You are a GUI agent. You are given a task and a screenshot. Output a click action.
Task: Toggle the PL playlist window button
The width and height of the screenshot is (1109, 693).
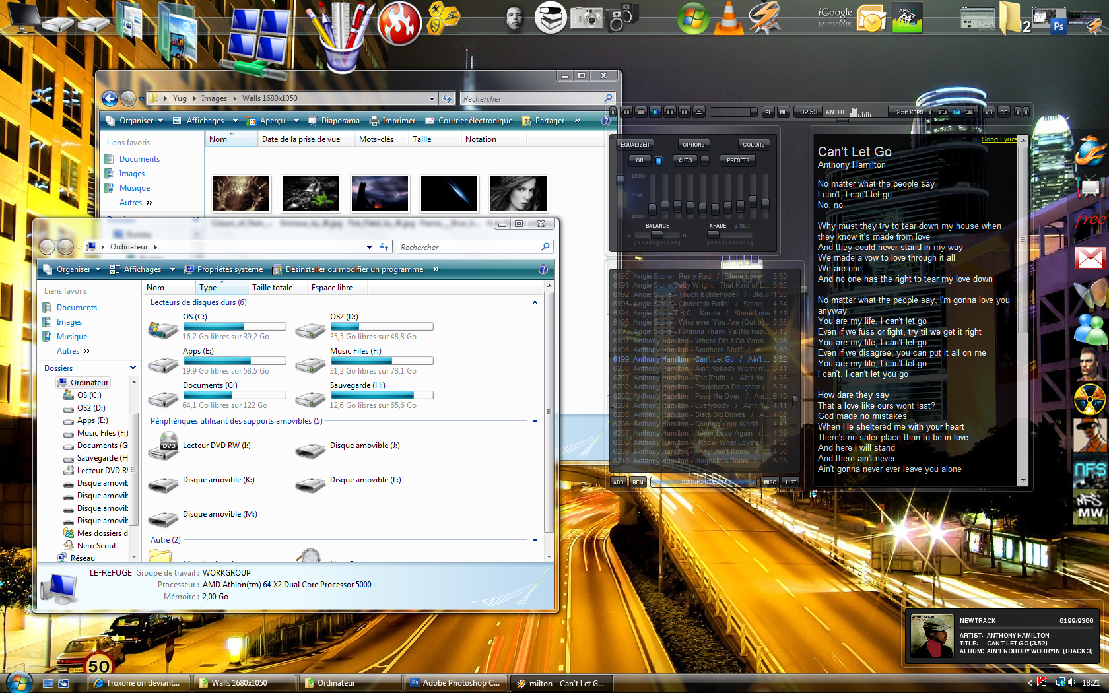point(768,112)
